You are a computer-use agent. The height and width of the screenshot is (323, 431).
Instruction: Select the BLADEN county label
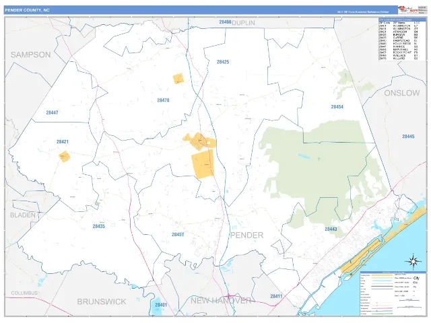23,215
